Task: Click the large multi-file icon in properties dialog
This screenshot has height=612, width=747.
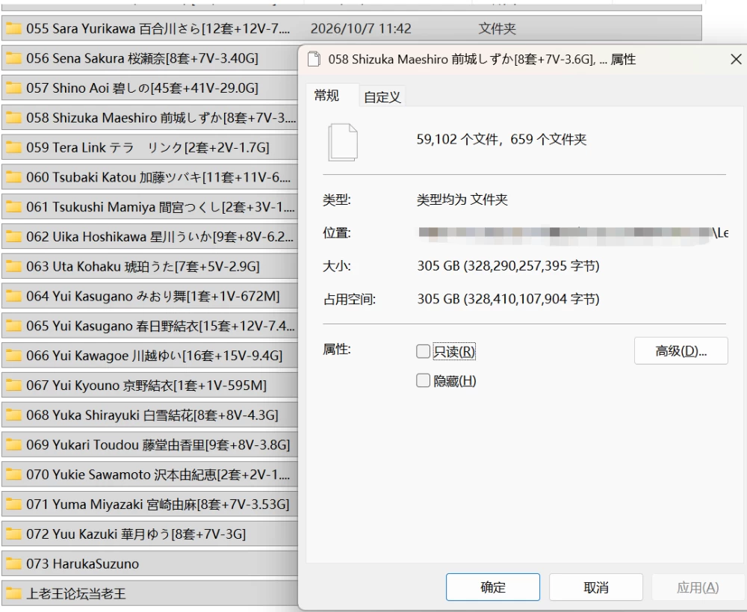Action: 343,142
